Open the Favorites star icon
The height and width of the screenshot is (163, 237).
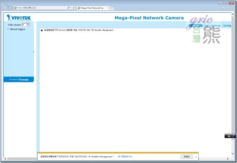[228, 8]
